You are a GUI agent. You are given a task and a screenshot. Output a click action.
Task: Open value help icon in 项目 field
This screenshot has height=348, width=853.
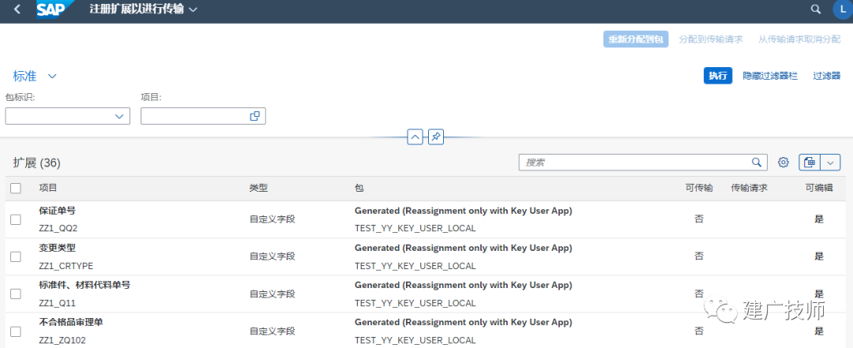tap(254, 116)
